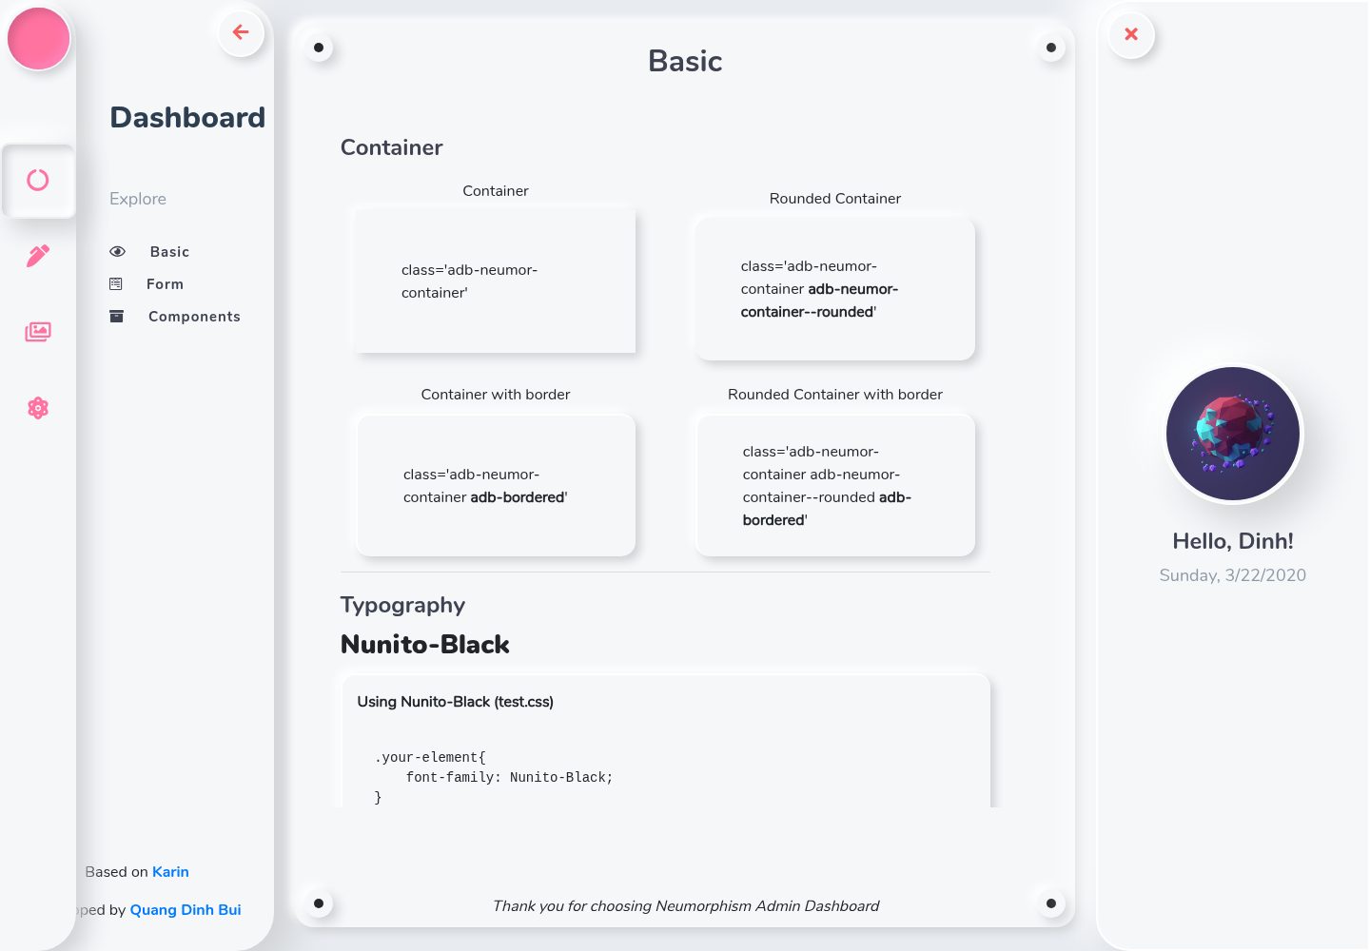The width and height of the screenshot is (1370, 951).
Task: Click the bordered Container example box
Action: [496, 485]
